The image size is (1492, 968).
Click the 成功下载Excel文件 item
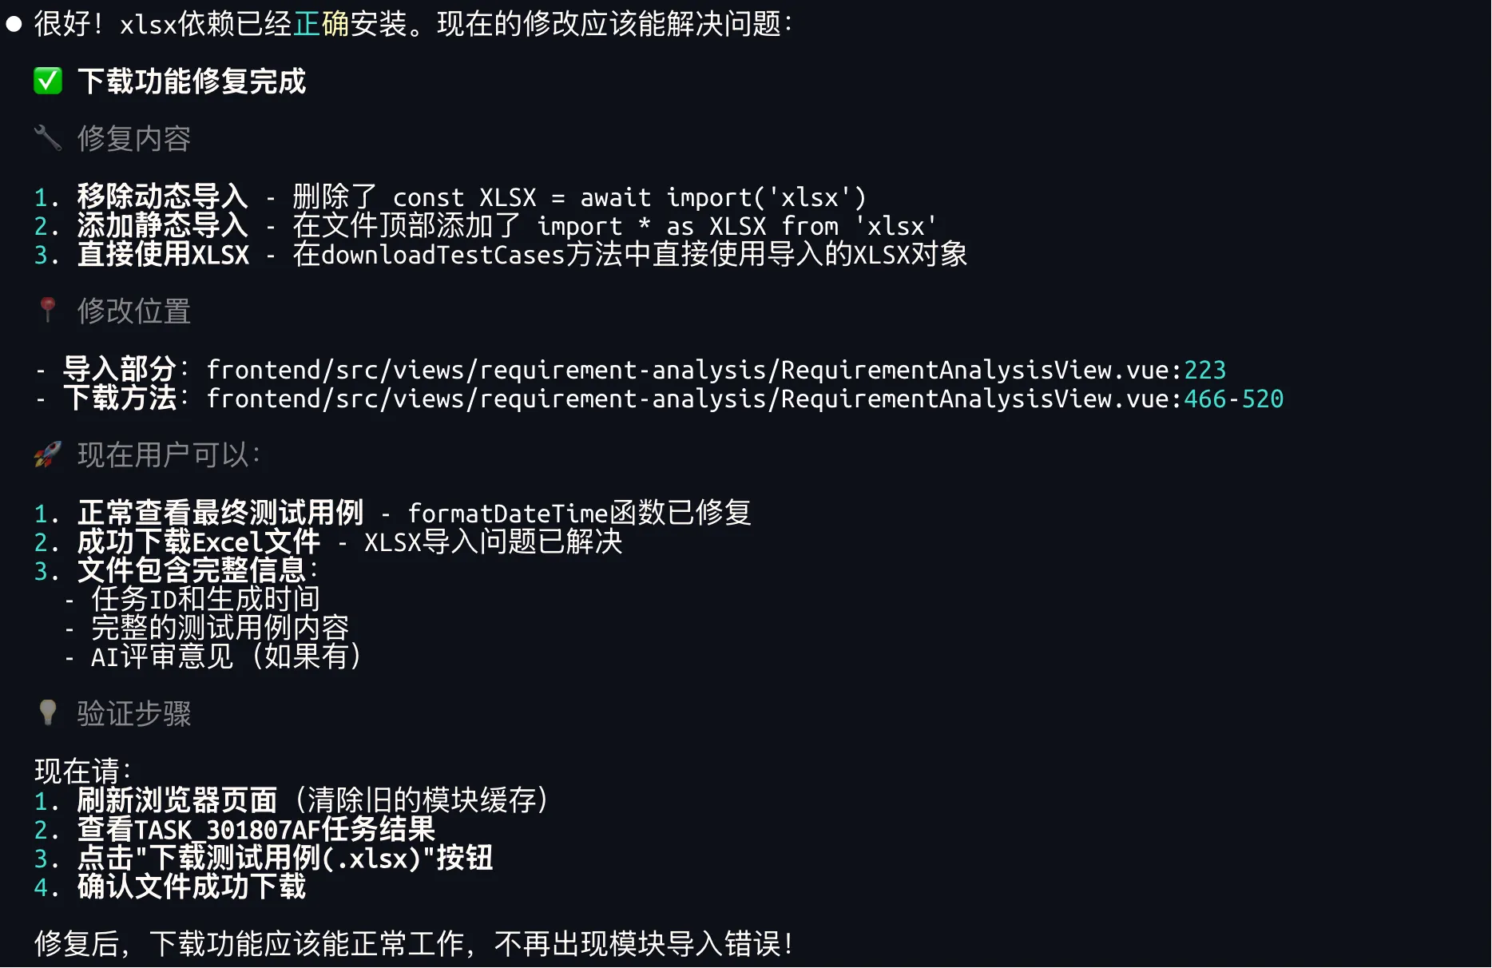(199, 542)
